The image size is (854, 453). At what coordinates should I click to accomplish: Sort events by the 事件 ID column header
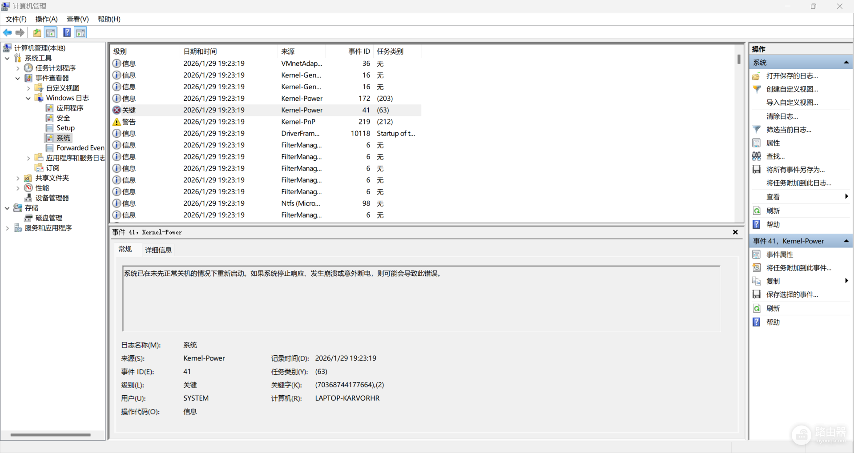(x=350, y=52)
